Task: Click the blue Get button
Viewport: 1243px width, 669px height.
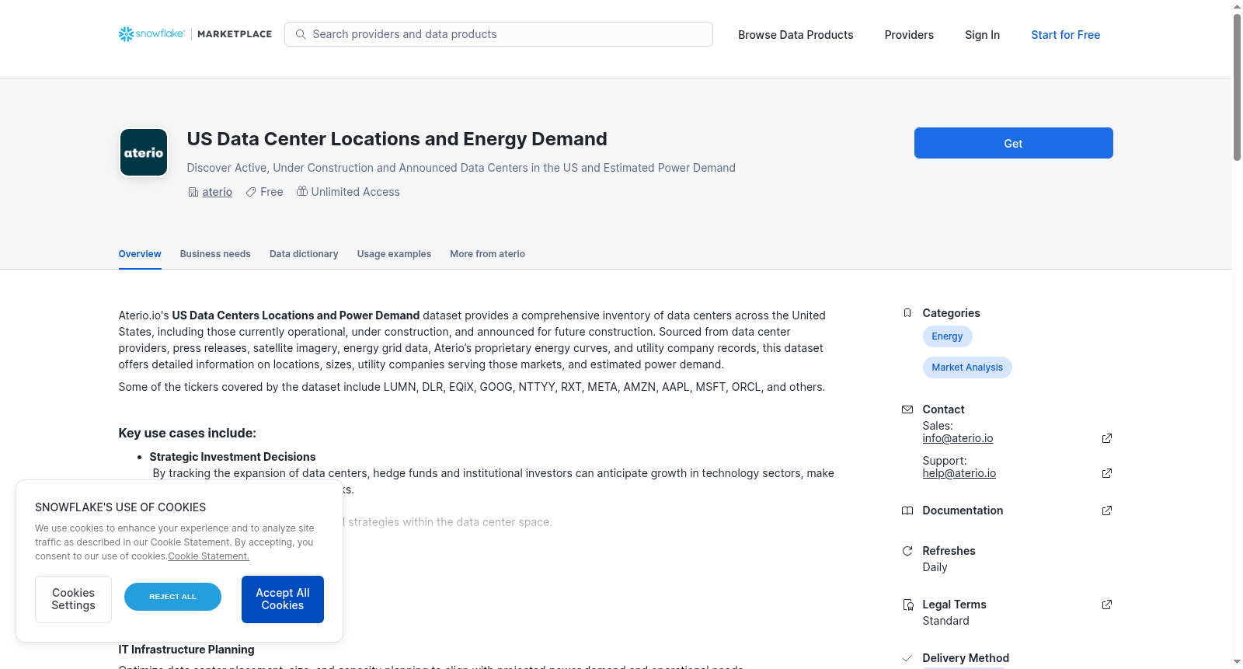Action: (1013, 143)
